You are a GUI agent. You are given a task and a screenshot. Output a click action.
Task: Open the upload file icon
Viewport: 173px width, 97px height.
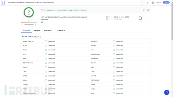pyautogui.click(x=147, y=3)
